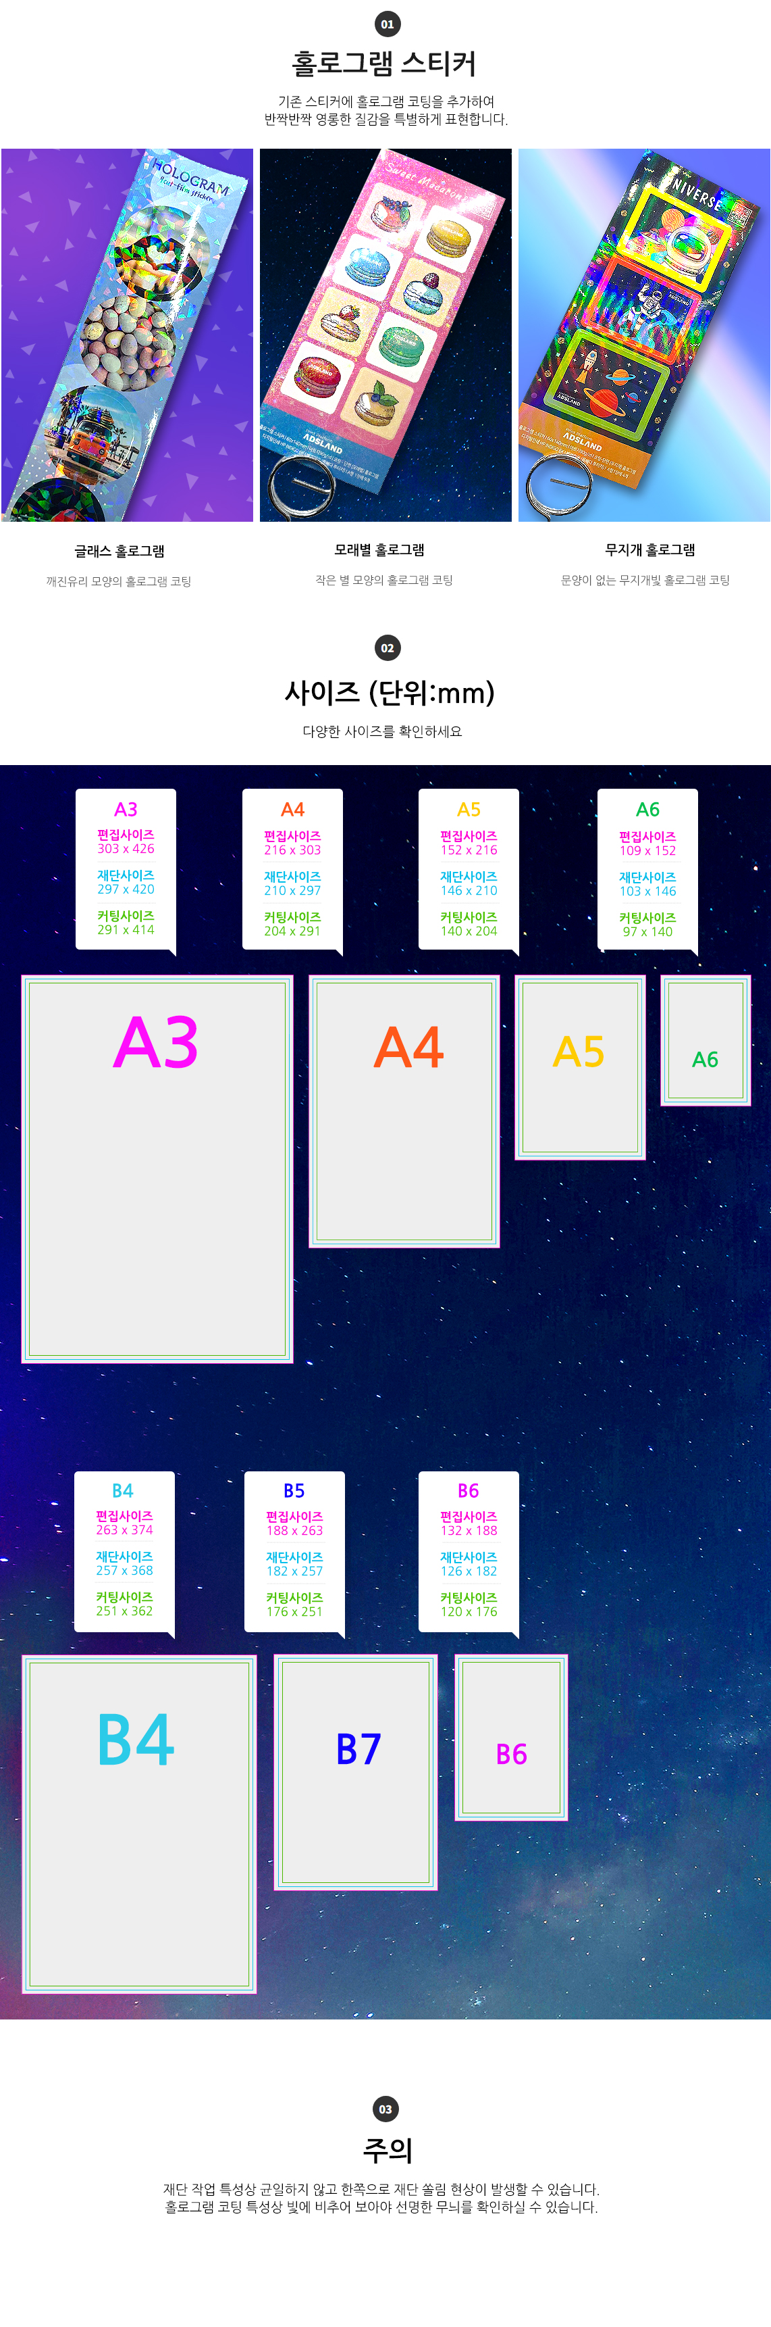Image resolution: width=771 pixels, height=2327 pixels.
Task: Select the A6 edit size '109 x 152'
Action: [647, 851]
